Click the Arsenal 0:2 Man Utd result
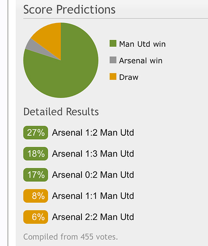Viewport: 208px width, 246px height. click(93, 175)
